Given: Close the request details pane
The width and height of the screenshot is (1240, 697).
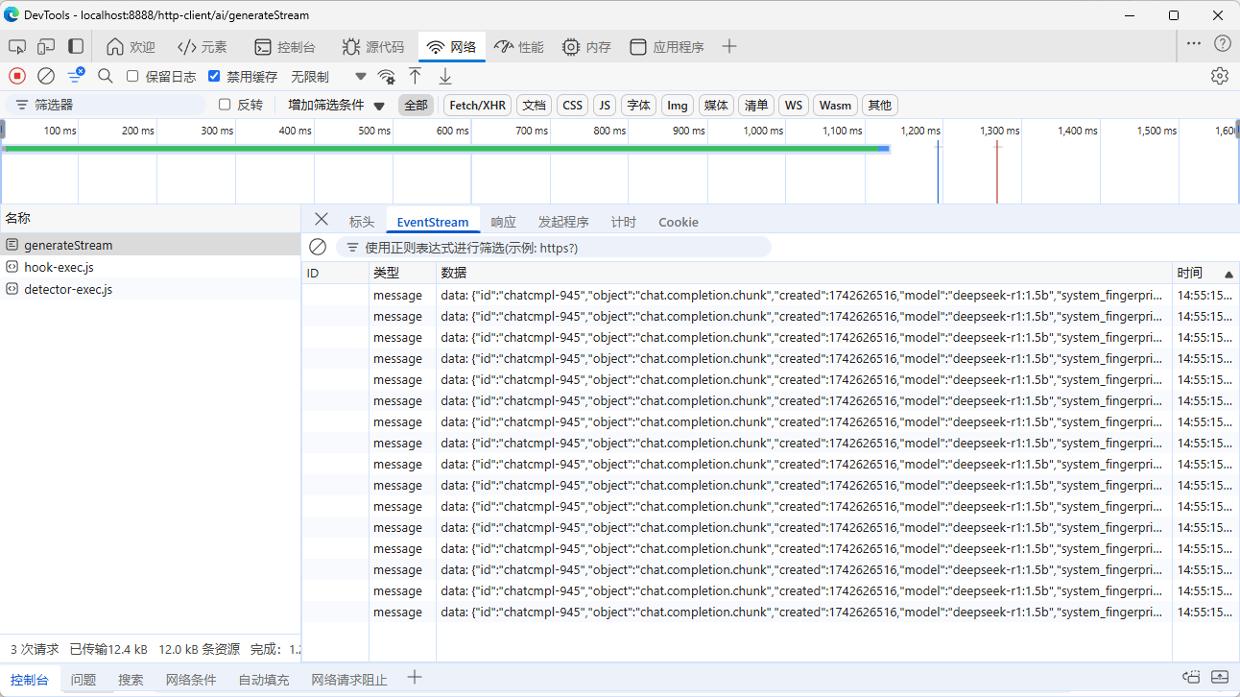Looking at the screenshot, I should coord(322,220).
